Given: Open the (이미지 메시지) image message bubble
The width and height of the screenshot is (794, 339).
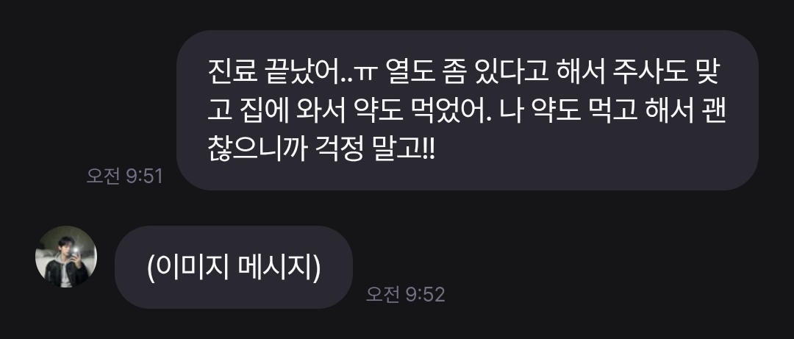Looking at the screenshot, I should [x=234, y=267].
